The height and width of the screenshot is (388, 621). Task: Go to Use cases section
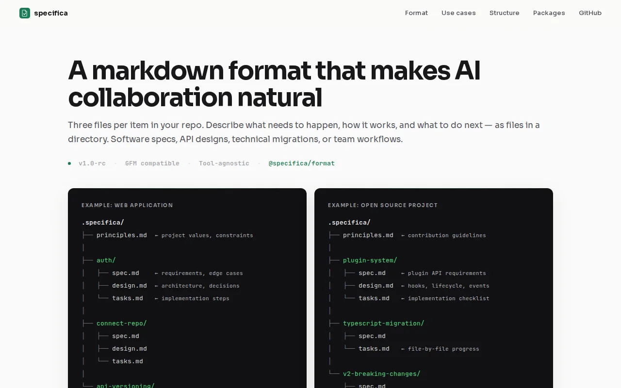458,13
